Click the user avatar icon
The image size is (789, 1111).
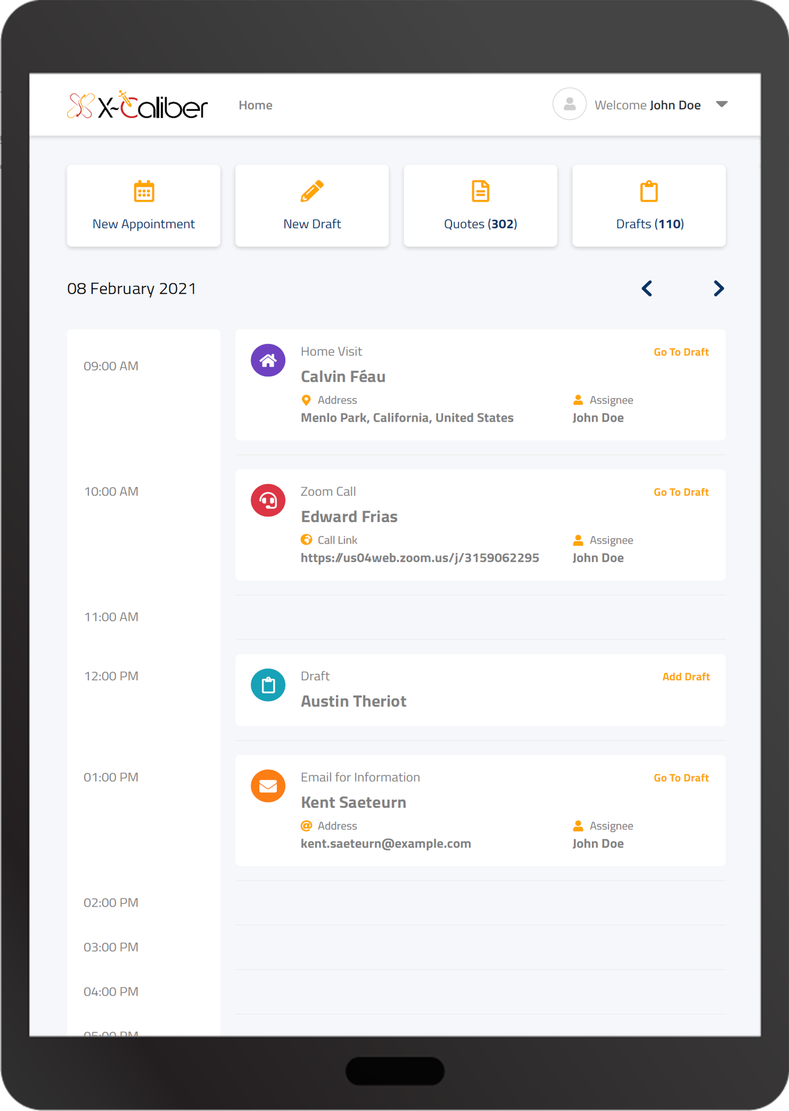pos(569,104)
